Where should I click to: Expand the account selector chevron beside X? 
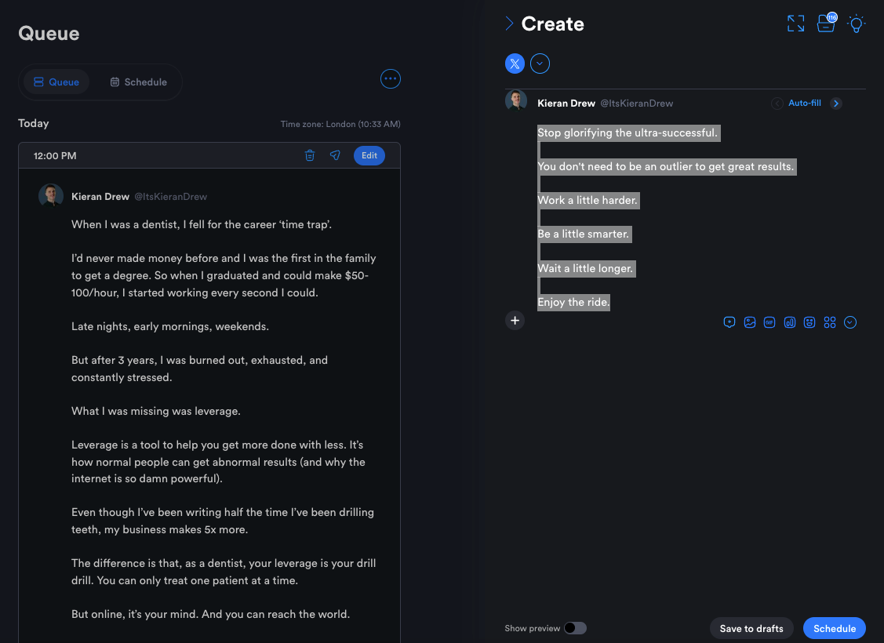(x=540, y=64)
